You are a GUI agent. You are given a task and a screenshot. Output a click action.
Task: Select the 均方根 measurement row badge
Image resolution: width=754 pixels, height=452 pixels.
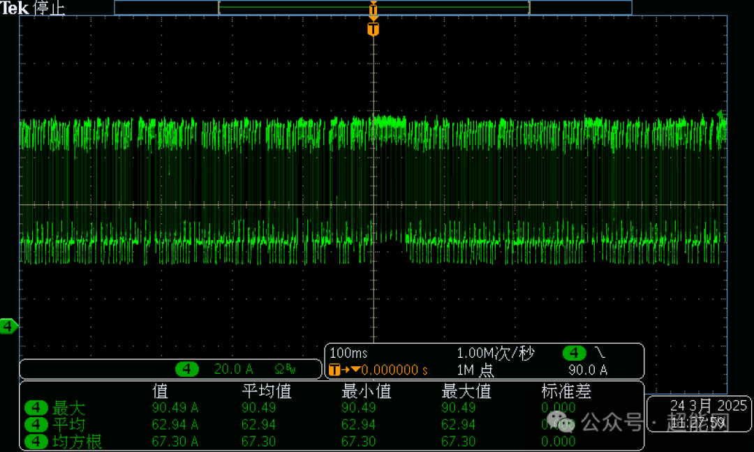[36, 441]
